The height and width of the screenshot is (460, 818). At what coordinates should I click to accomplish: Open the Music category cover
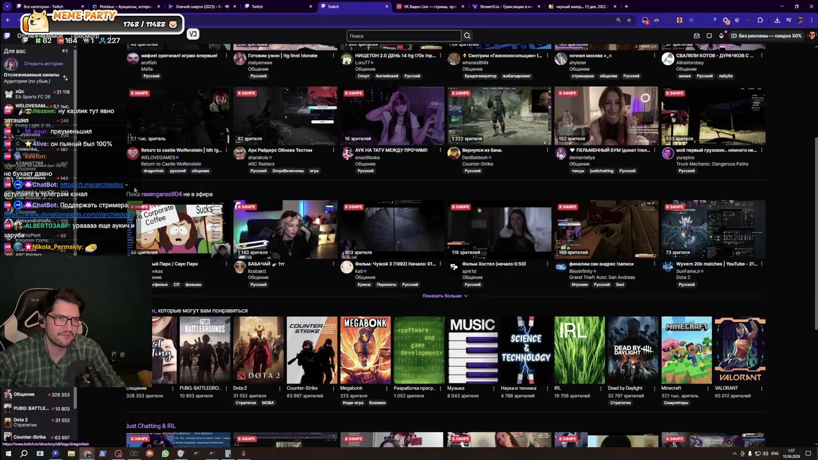pyautogui.click(x=472, y=349)
